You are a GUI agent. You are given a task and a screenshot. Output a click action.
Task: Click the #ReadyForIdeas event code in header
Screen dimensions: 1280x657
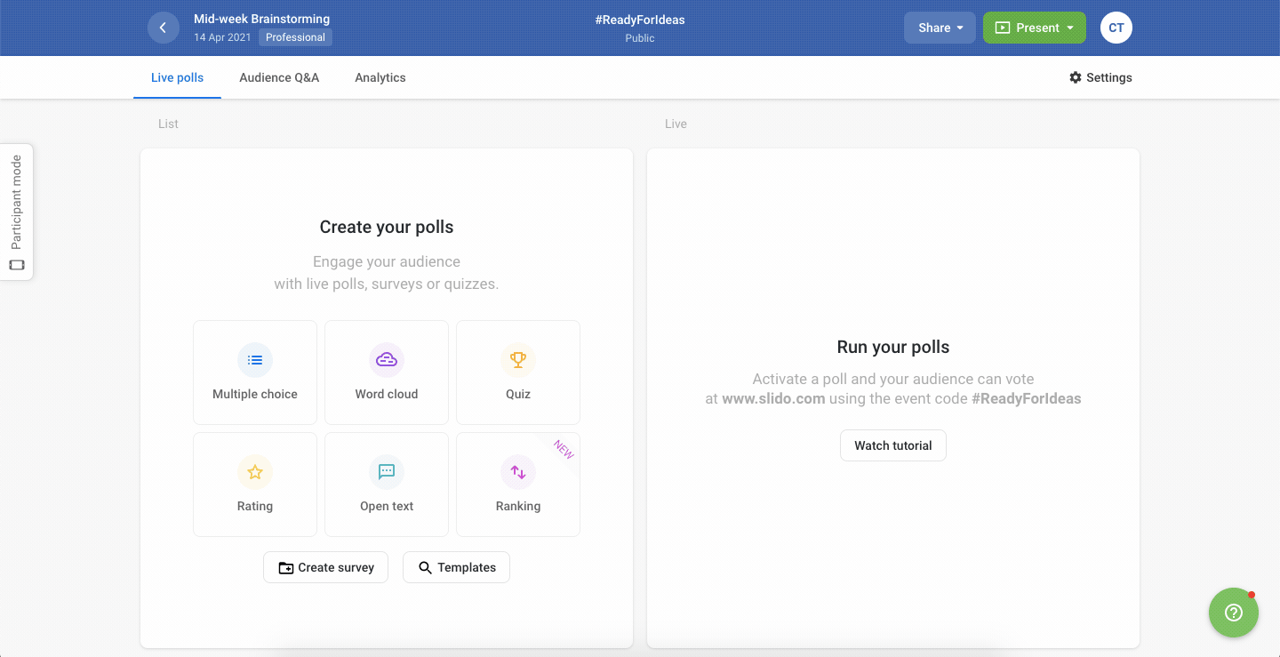pyautogui.click(x=640, y=20)
